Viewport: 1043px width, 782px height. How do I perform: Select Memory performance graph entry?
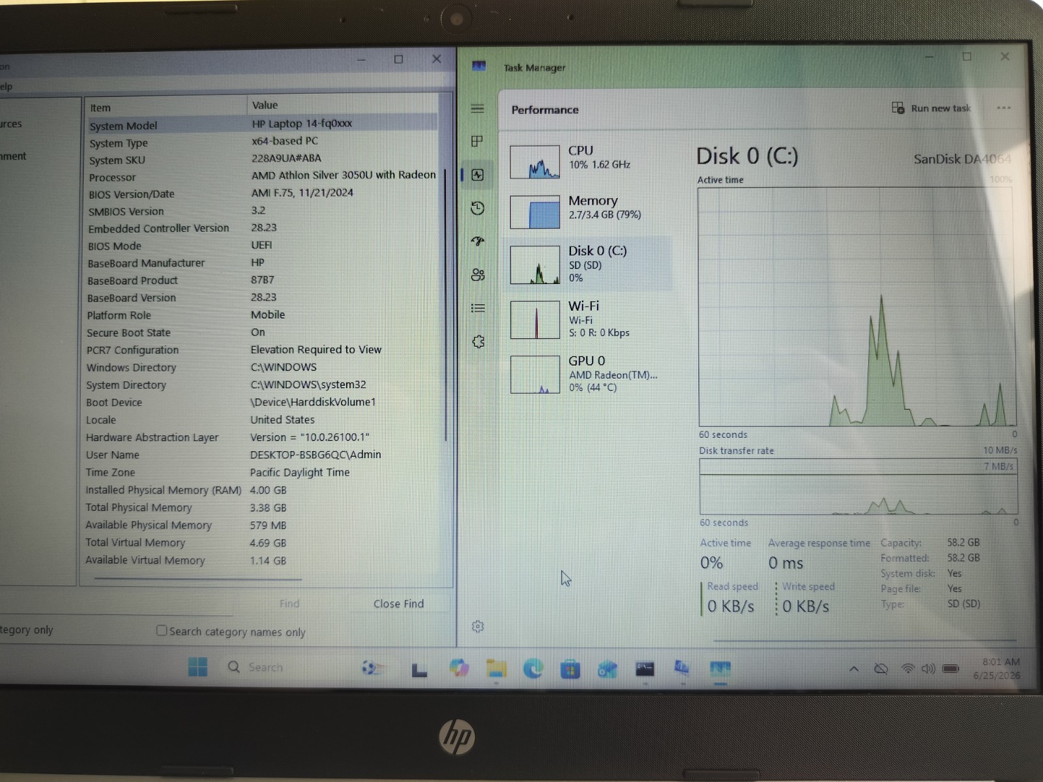coord(589,212)
